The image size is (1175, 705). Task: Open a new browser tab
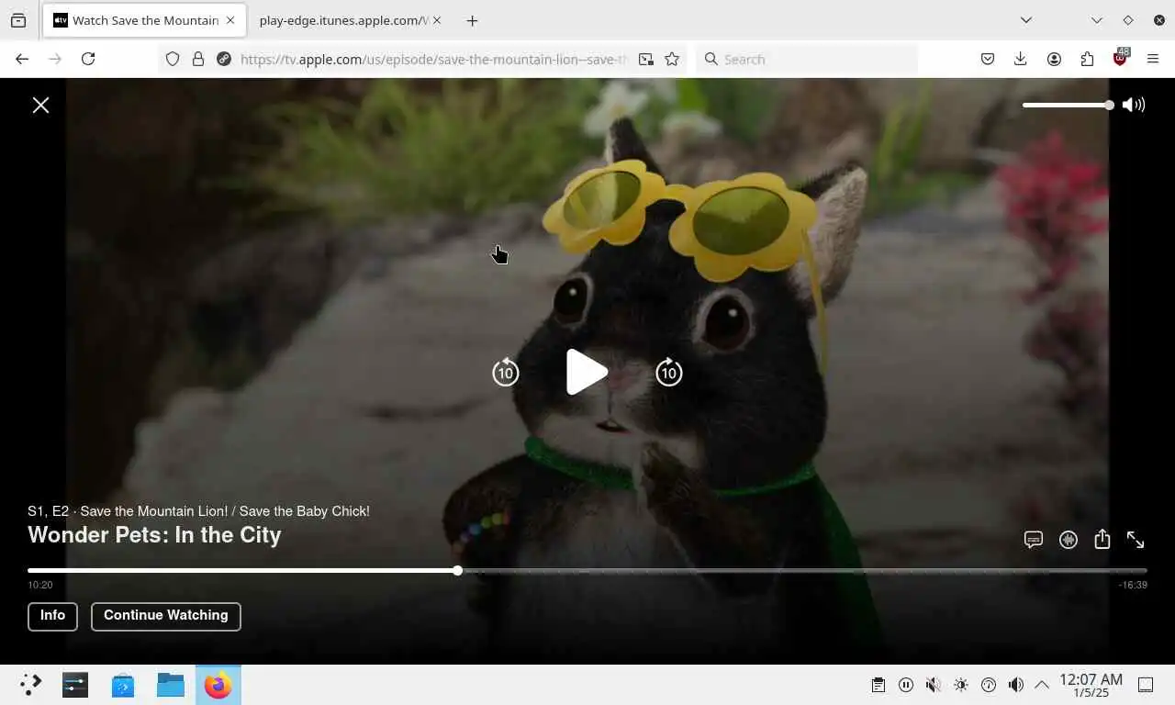(472, 20)
